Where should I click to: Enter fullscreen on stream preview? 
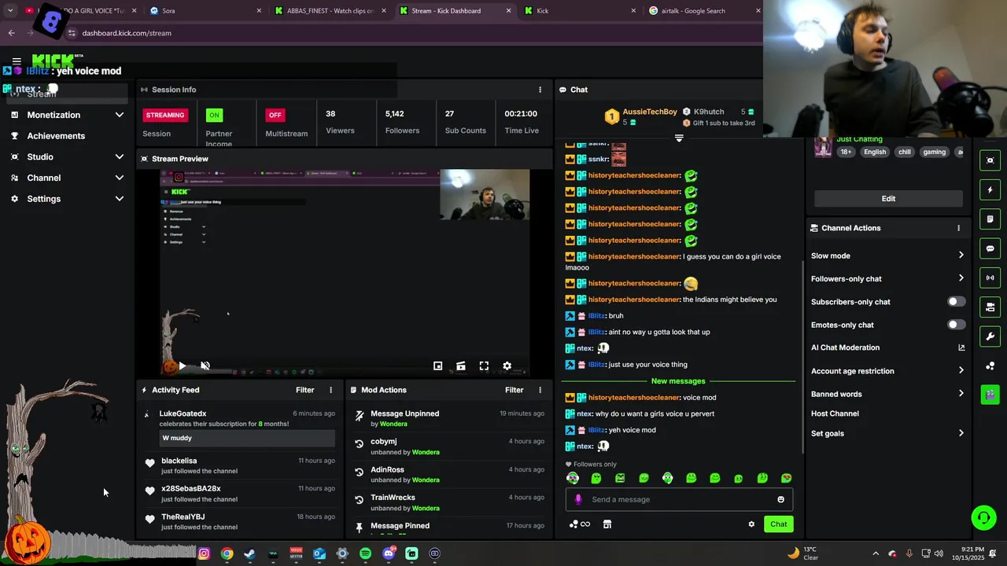tap(484, 366)
